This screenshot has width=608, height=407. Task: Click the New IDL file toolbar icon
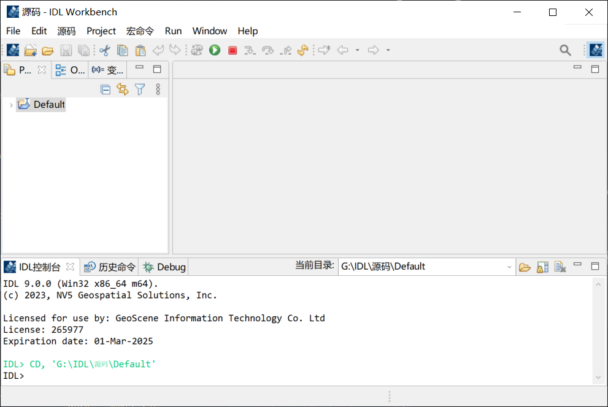coord(13,50)
